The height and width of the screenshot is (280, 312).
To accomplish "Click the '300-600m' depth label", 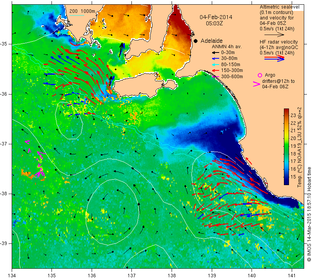I will click(x=232, y=77).
